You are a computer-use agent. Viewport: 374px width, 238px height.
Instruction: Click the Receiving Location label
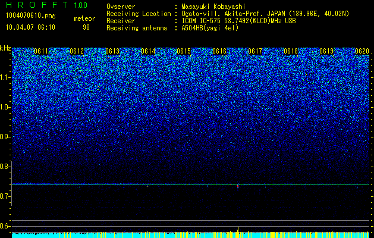click(139, 14)
